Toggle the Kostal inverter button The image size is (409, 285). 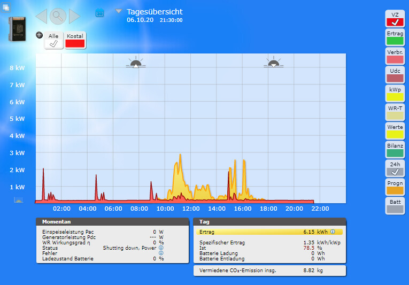(75, 40)
